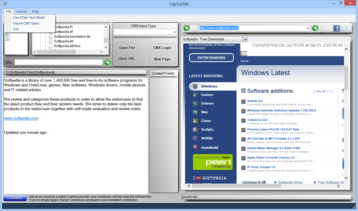
Task: Expand the address bar URL dropdown arrow
Action: (x=308, y=28)
